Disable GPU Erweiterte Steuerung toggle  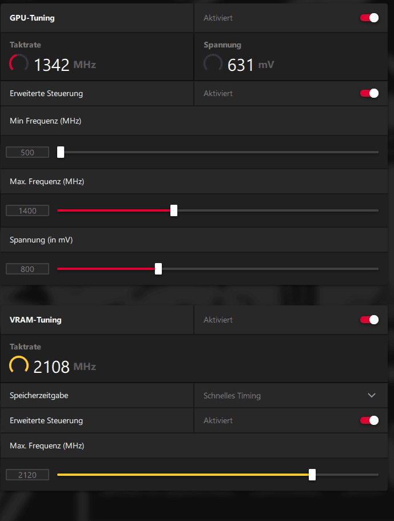[x=369, y=93]
